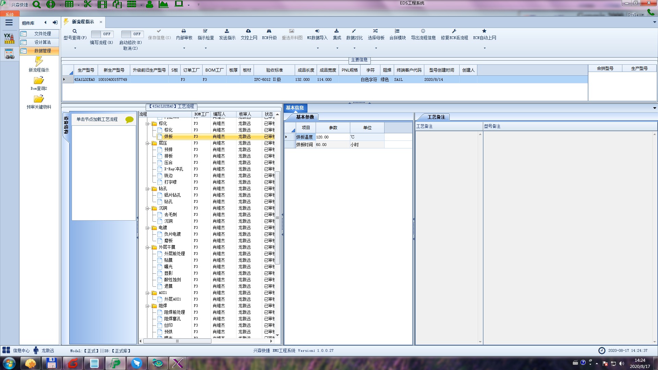Open the Bom查询2 folder icon

click(x=39, y=81)
